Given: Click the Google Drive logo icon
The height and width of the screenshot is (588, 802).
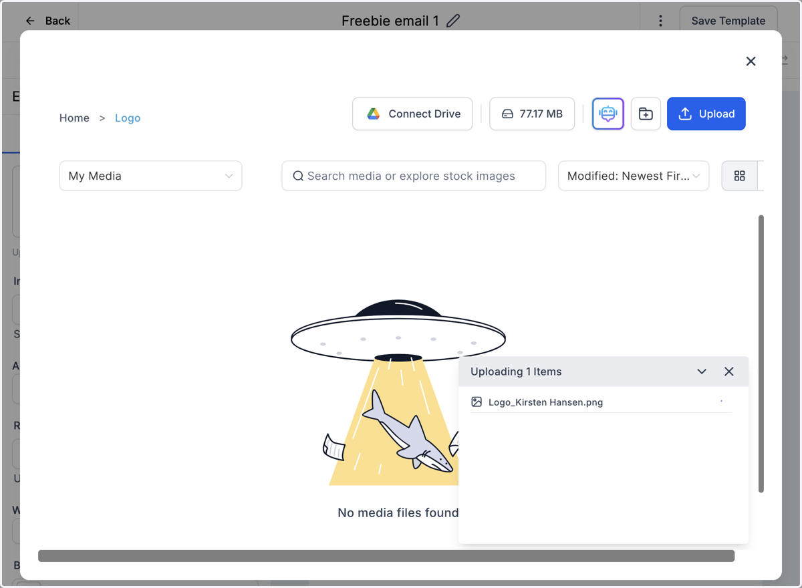Looking at the screenshot, I should click(x=374, y=114).
